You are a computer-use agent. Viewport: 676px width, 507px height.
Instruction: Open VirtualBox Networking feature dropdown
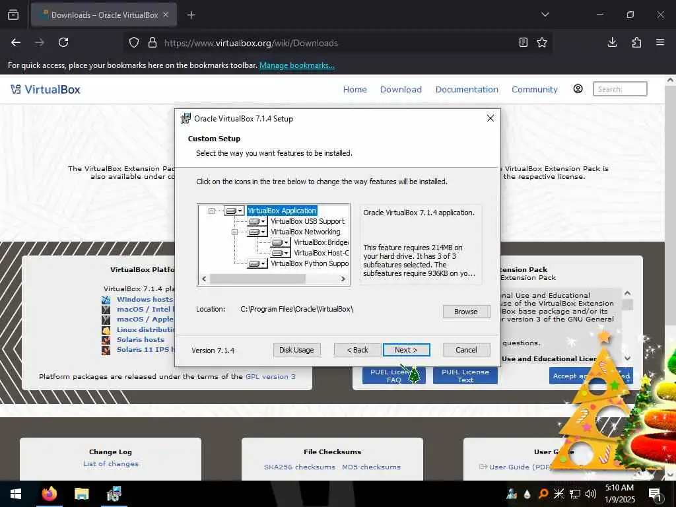click(257, 232)
